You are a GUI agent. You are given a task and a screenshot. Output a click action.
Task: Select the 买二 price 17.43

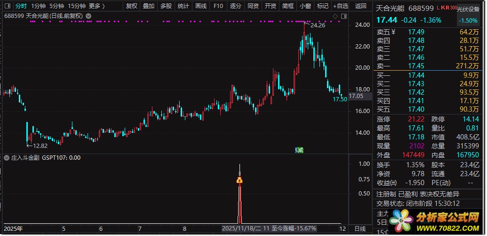[416, 84]
